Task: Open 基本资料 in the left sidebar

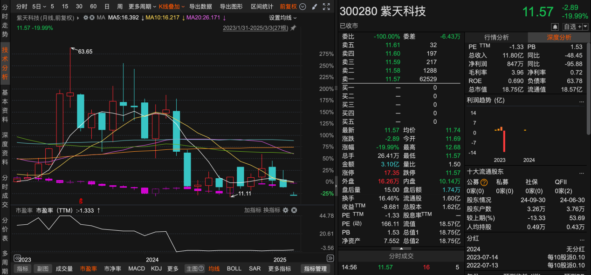Action: [x=5, y=107]
